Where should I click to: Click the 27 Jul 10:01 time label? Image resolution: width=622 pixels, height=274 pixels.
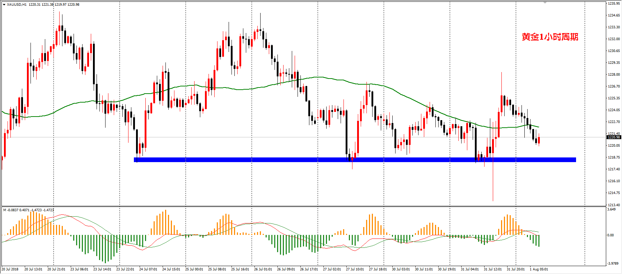[x=355, y=269]
